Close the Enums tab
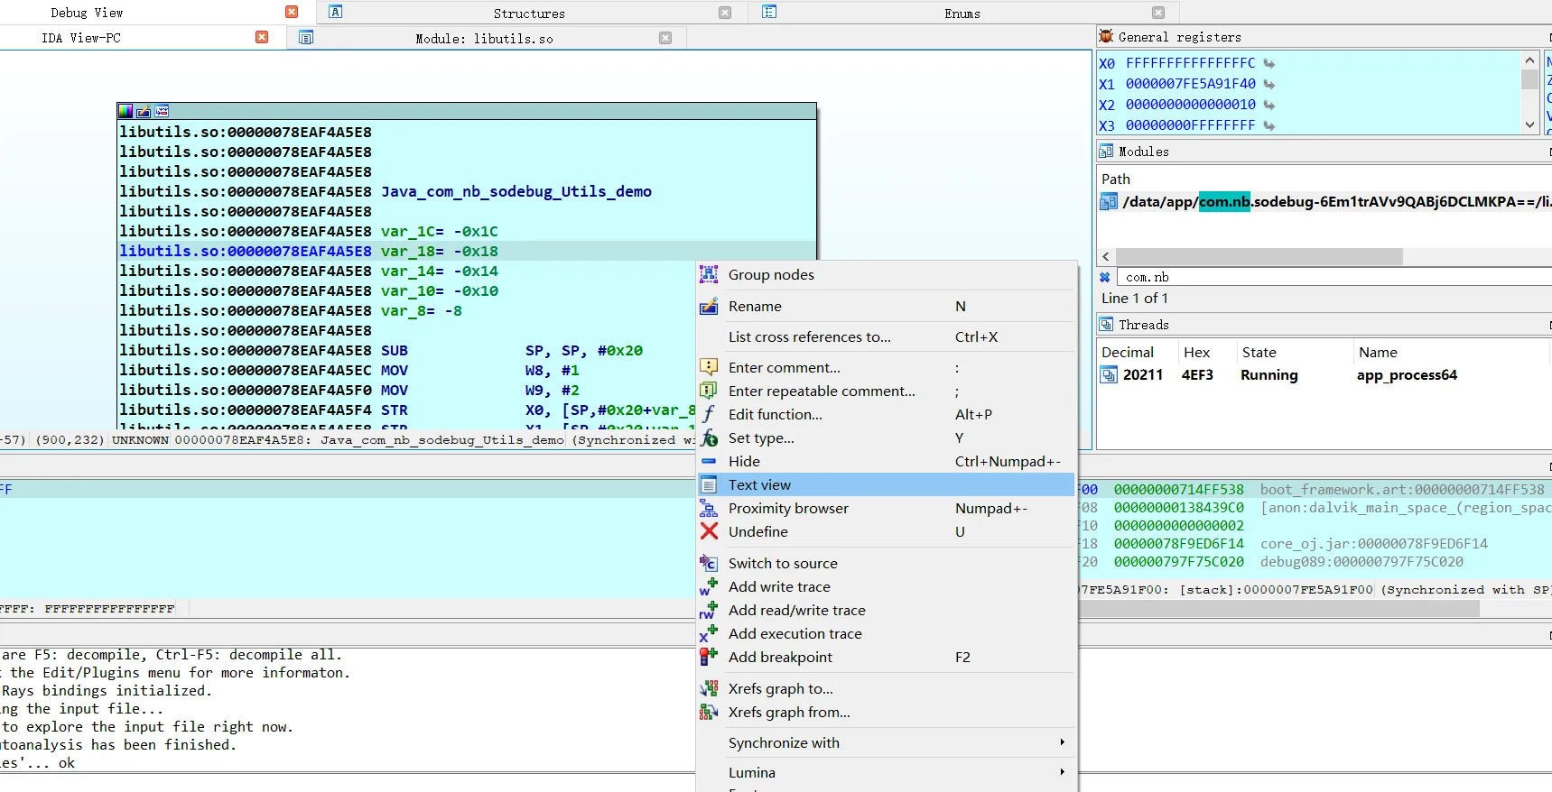The width and height of the screenshot is (1552, 792). point(1158,13)
